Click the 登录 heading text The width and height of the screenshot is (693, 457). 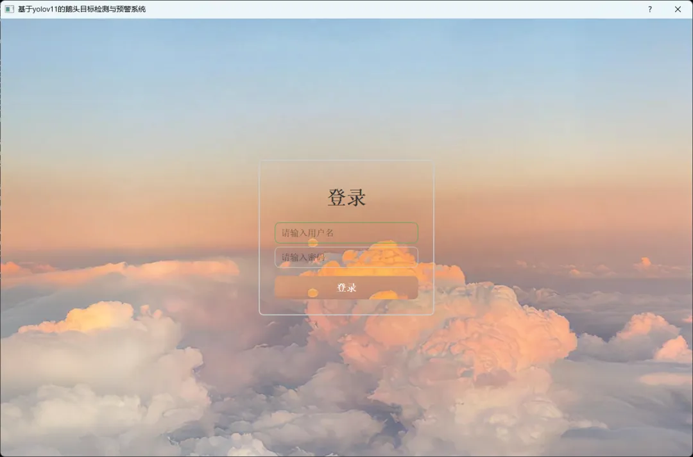(x=346, y=197)
